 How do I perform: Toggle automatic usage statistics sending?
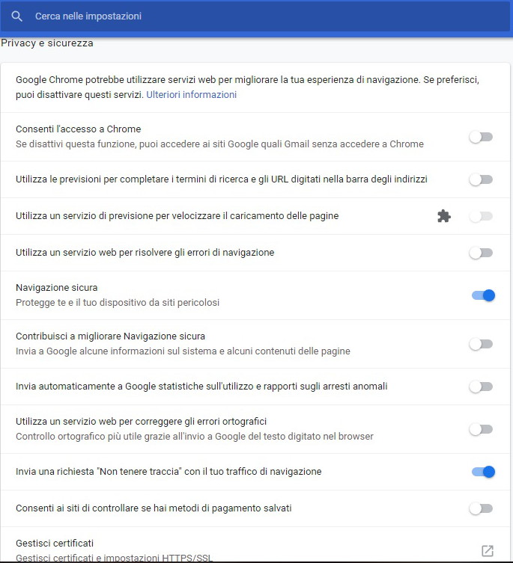tap(481, 387)
